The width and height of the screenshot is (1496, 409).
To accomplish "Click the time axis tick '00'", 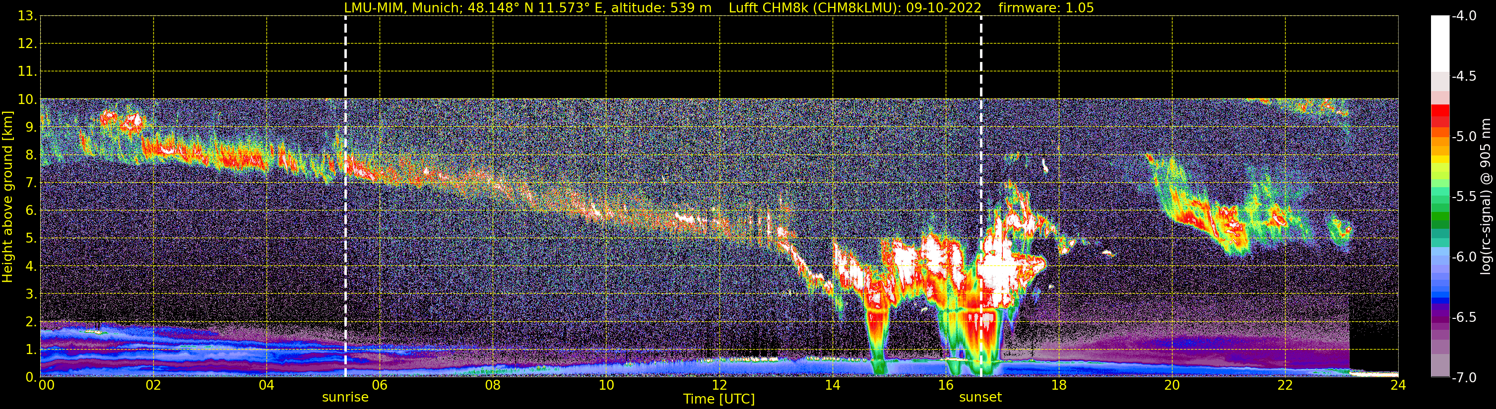I will (47, 386).
